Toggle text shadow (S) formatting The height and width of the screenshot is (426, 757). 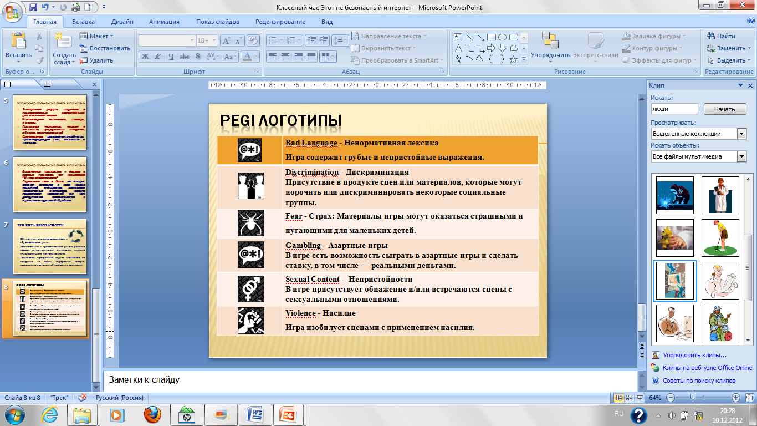[198, 57]
